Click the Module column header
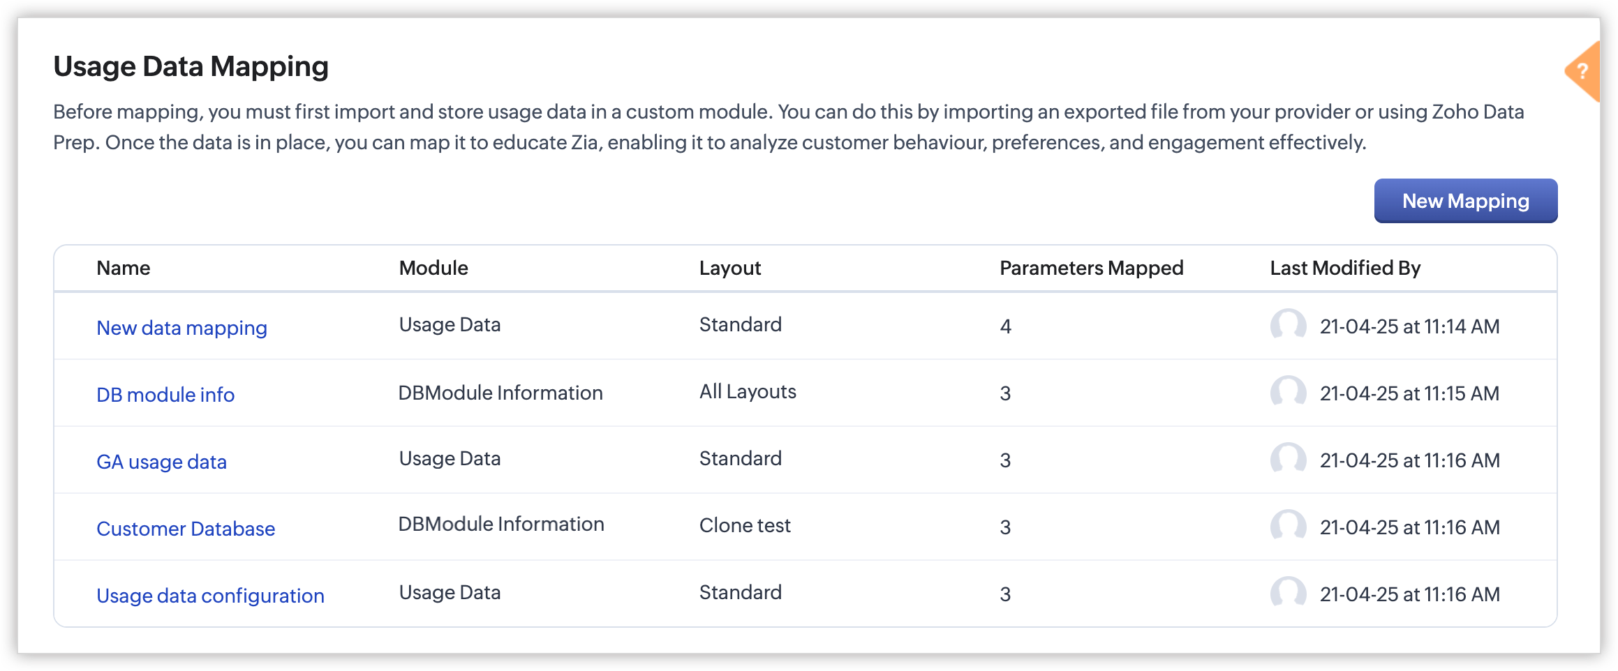This screenshot has width=1618, height=671. pos(433,268)
